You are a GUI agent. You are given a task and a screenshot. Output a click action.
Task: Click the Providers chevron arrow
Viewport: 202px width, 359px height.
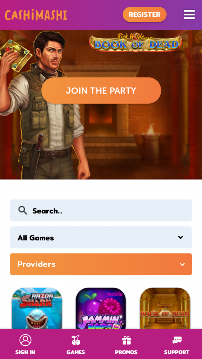[182, 264]
